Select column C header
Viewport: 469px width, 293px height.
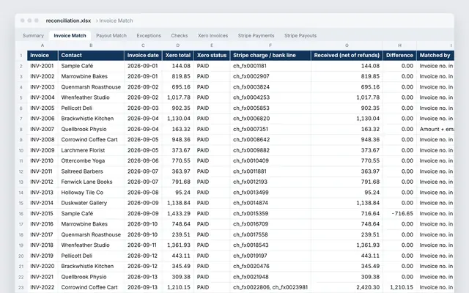(143, 45)
